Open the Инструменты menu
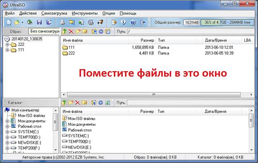The image size is (258, 163). [x=85, y=13]
